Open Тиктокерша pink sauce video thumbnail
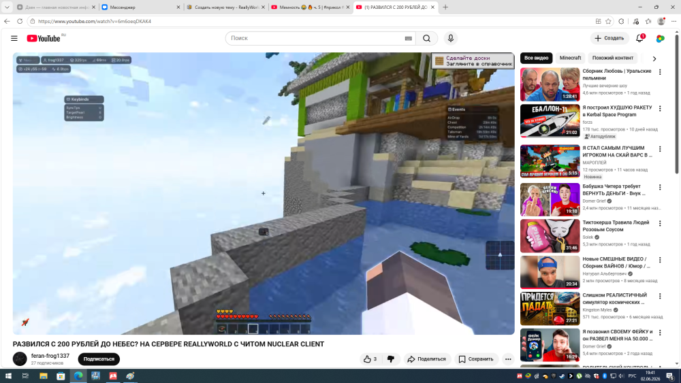This screenshot has height=383, width=681. tap(550, 235)
